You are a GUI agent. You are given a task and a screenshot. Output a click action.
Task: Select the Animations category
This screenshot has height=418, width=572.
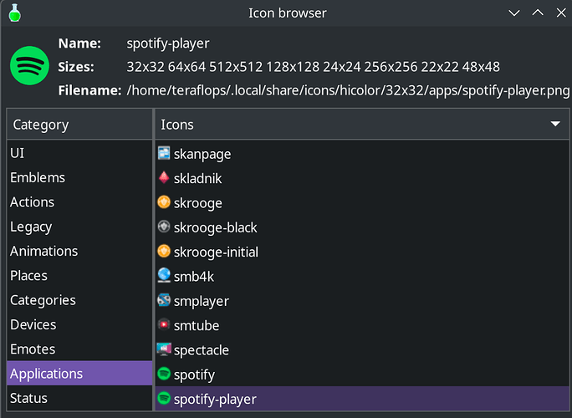(x=79, y=251)
